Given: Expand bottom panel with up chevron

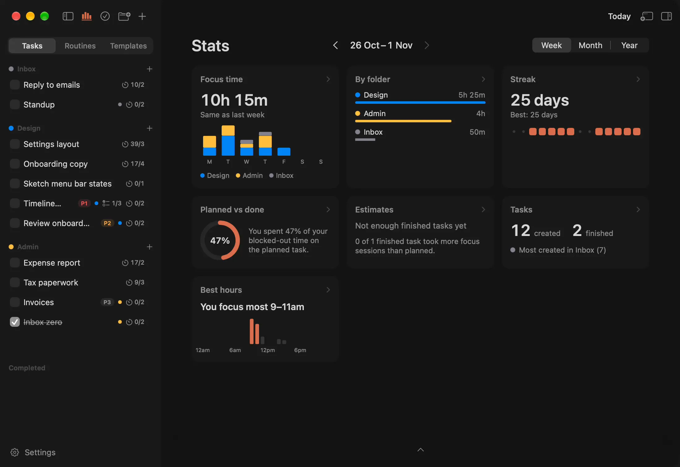Looking at the screenshot, I should (x=420, y=450).
